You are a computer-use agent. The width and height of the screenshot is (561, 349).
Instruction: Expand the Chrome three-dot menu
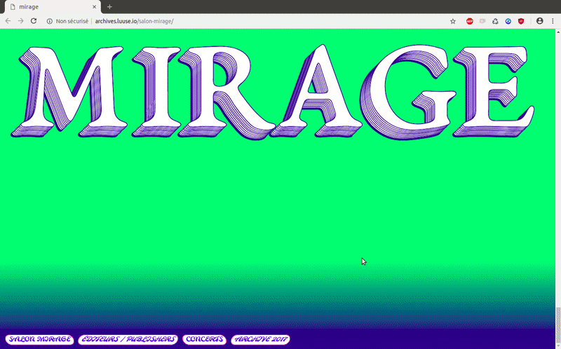(552, 21)
